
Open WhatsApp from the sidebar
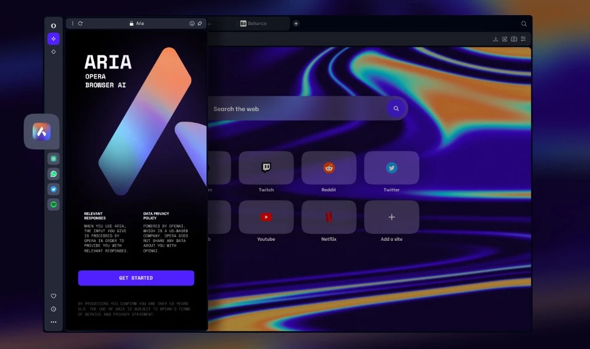pos(53,173)
